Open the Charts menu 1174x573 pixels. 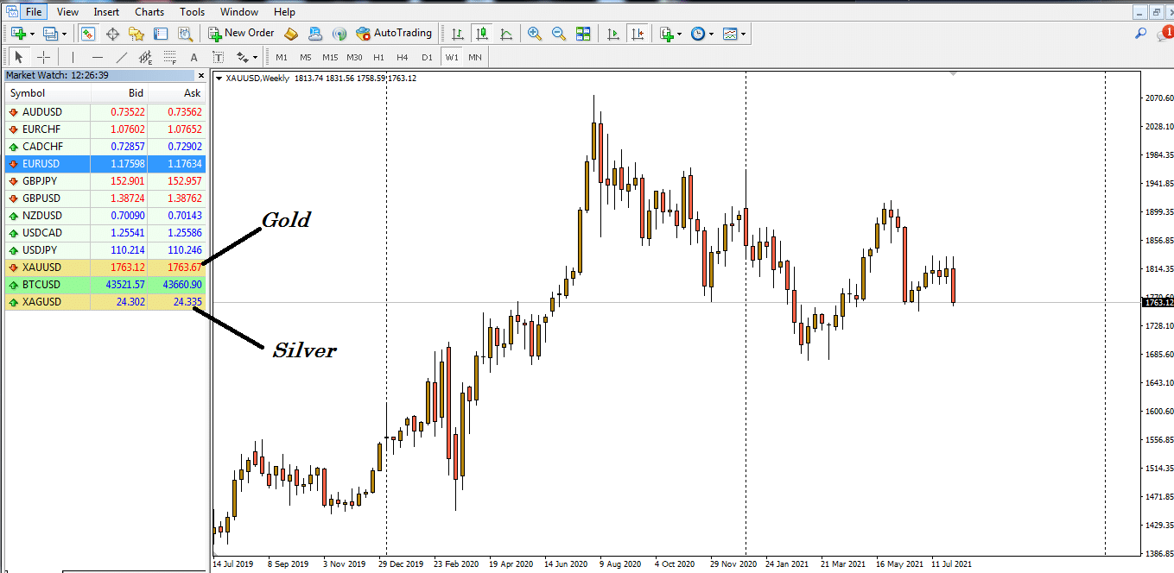click(x=149, y=12)
